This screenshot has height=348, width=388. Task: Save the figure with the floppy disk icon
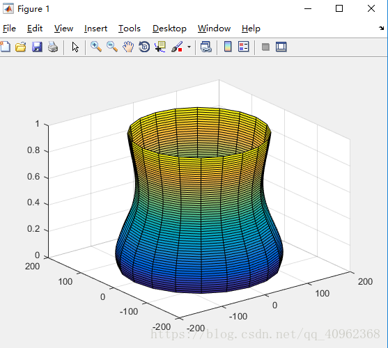tap(37, 47)
